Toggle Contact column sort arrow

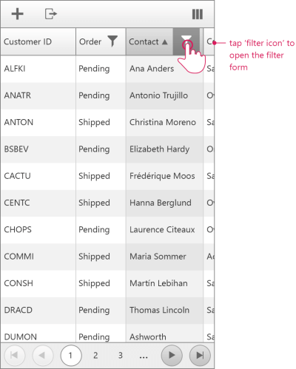point(165,42)
